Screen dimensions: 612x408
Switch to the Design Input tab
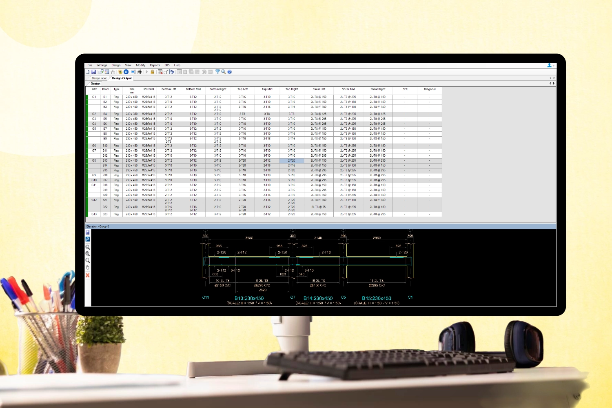click(x=99, y=78)
